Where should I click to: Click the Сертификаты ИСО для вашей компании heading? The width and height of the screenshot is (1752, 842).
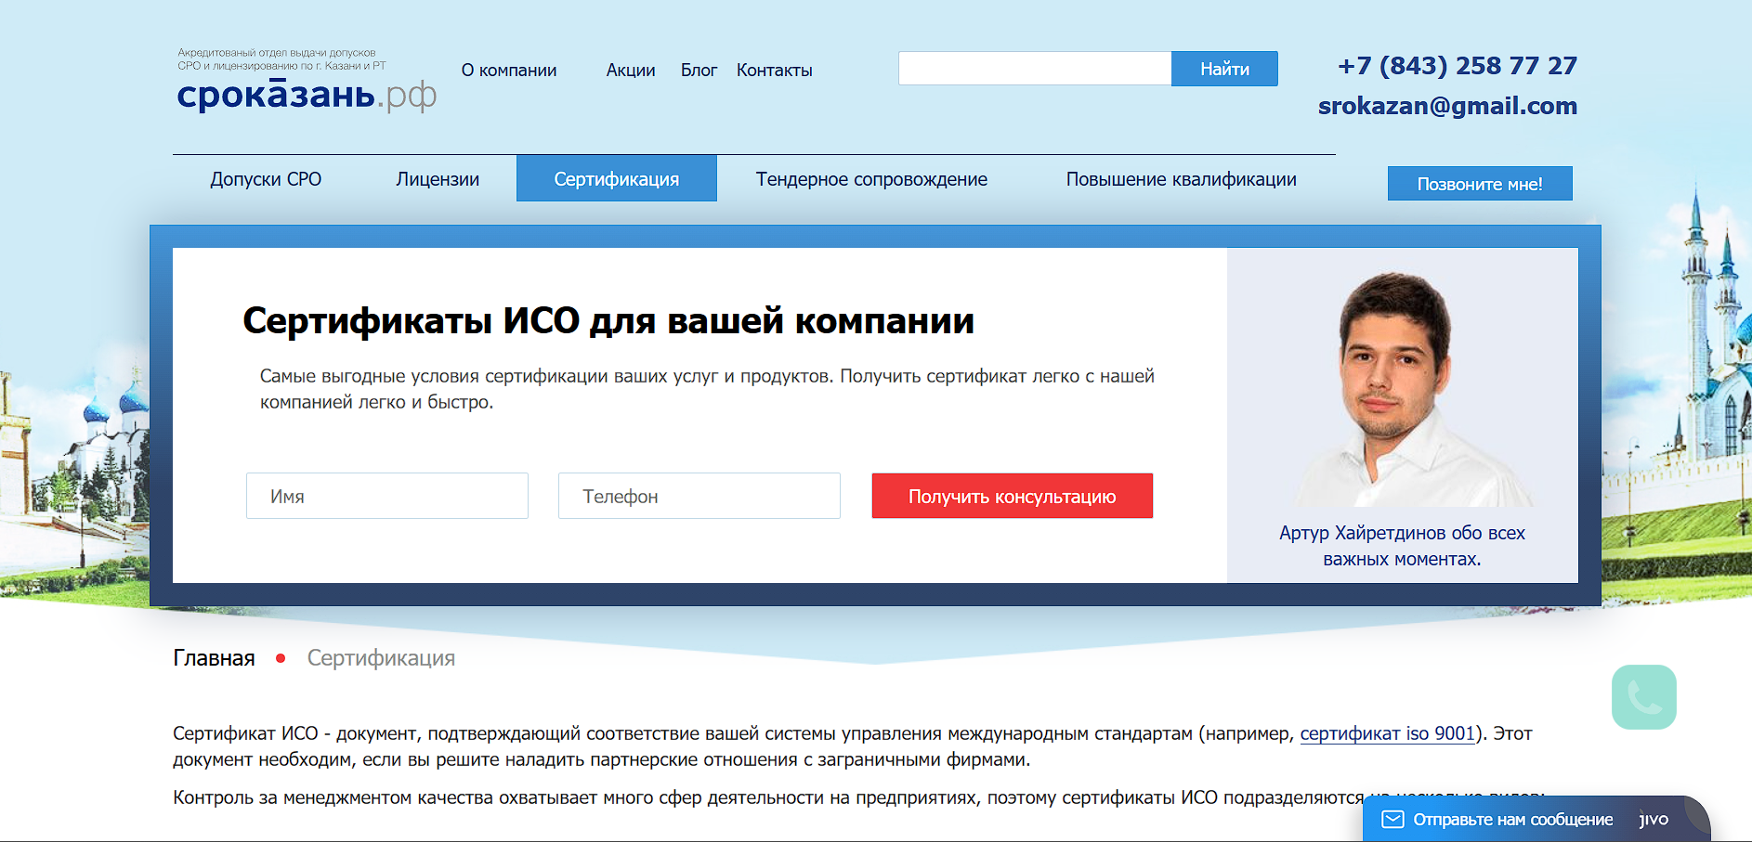pos(608,321)
